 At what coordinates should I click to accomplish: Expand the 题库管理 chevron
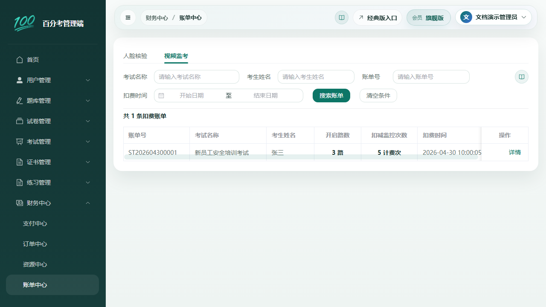[x=88, y=101]
